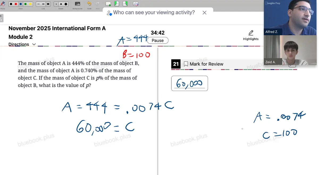The image size is (319, 175).
Task: Choose the red pen color
Action: coord(16,4)
